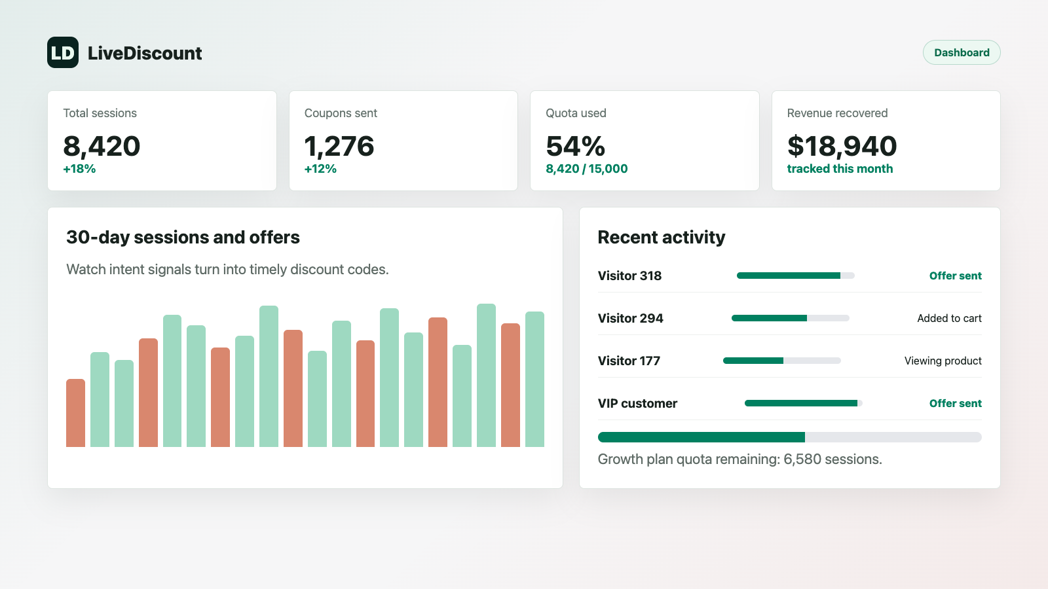
Task: Click the 30-day sessions and offers heading
Action: tap(183, 237)
